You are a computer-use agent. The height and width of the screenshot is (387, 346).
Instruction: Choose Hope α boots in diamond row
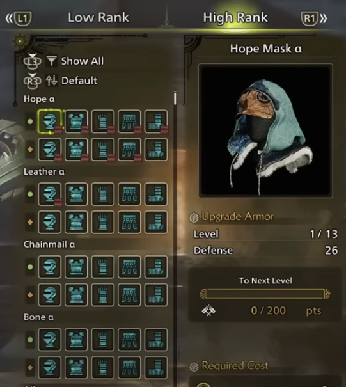pos(156,149)
